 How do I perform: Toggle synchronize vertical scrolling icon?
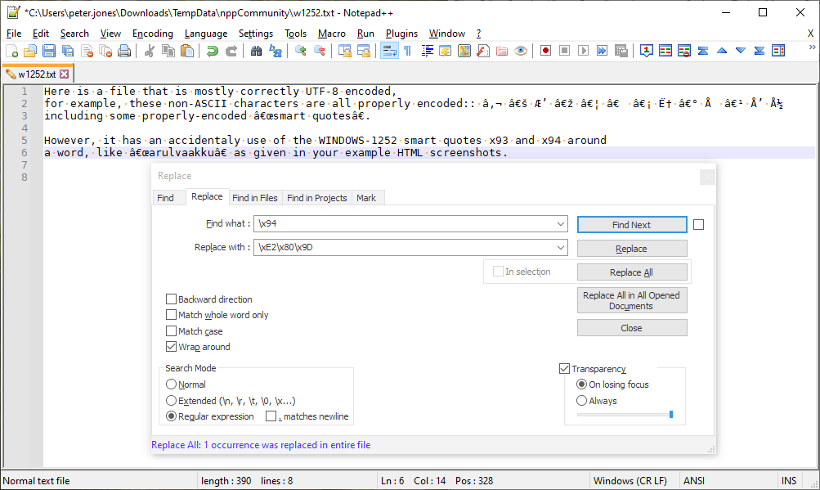(345, 51)
